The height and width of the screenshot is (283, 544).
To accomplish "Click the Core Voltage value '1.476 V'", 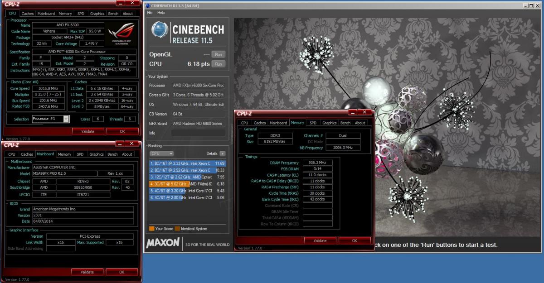I will click(x=92, y=44).
